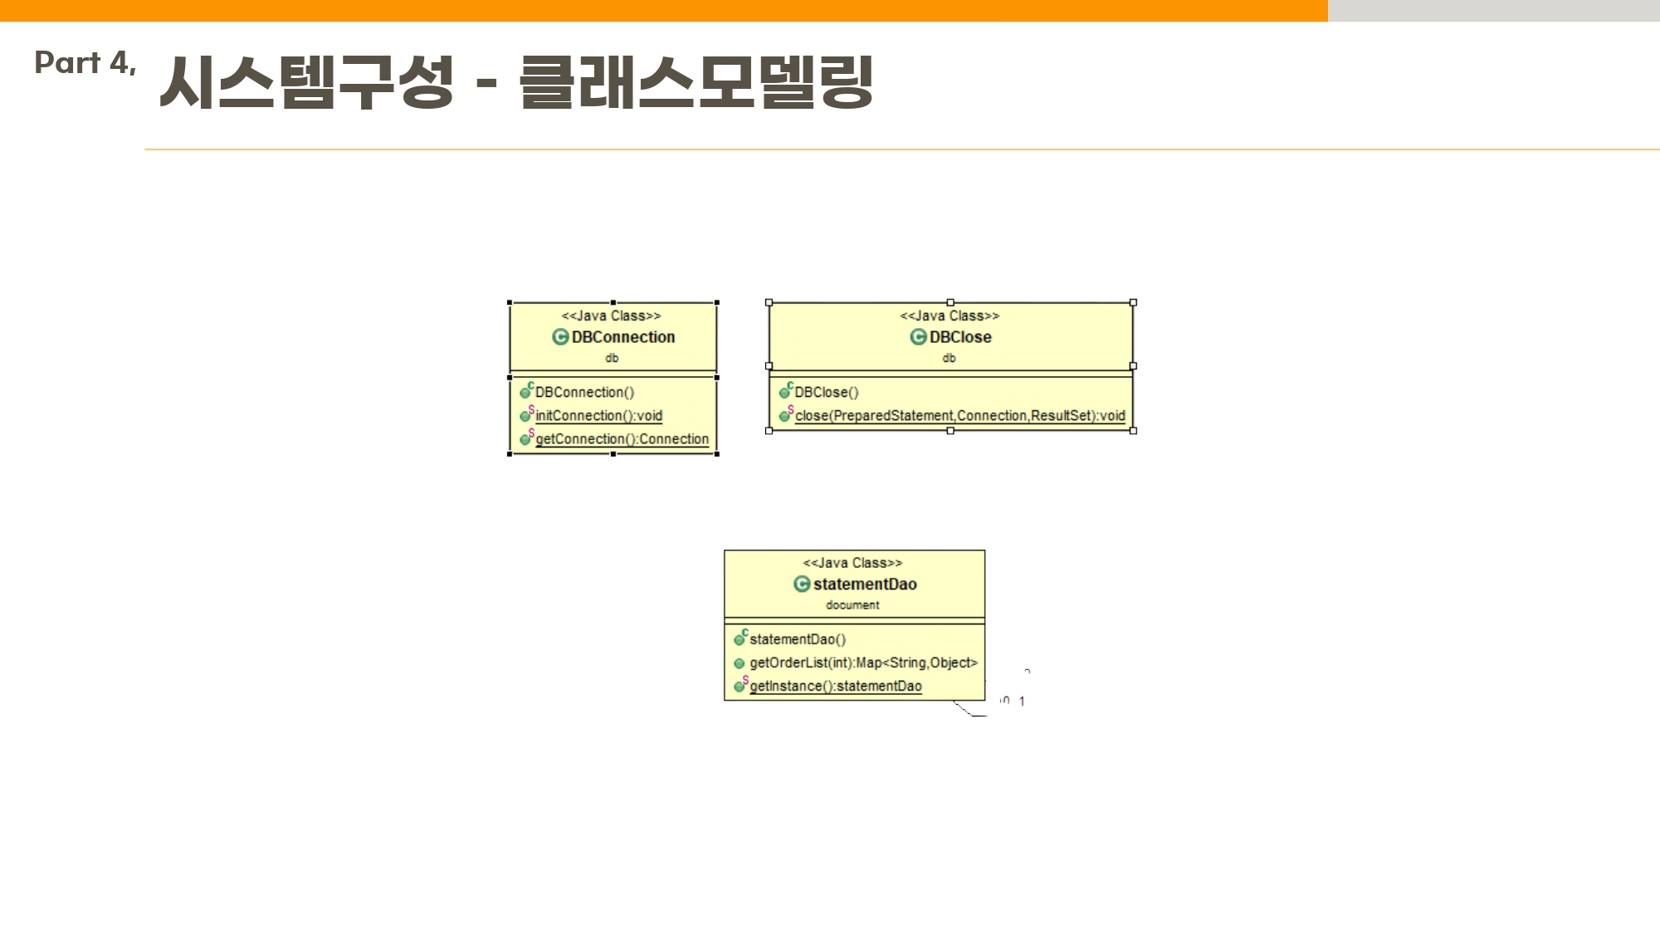Click the green dot icon for getOrderList
The height and width of the screenshot is (934, 1660).
(739, 663)
